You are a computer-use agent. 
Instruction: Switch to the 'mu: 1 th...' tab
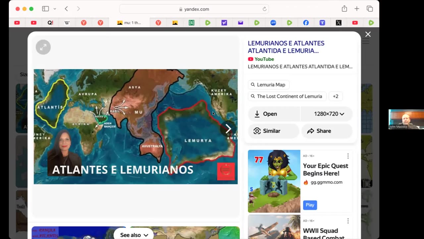point(129,23)
